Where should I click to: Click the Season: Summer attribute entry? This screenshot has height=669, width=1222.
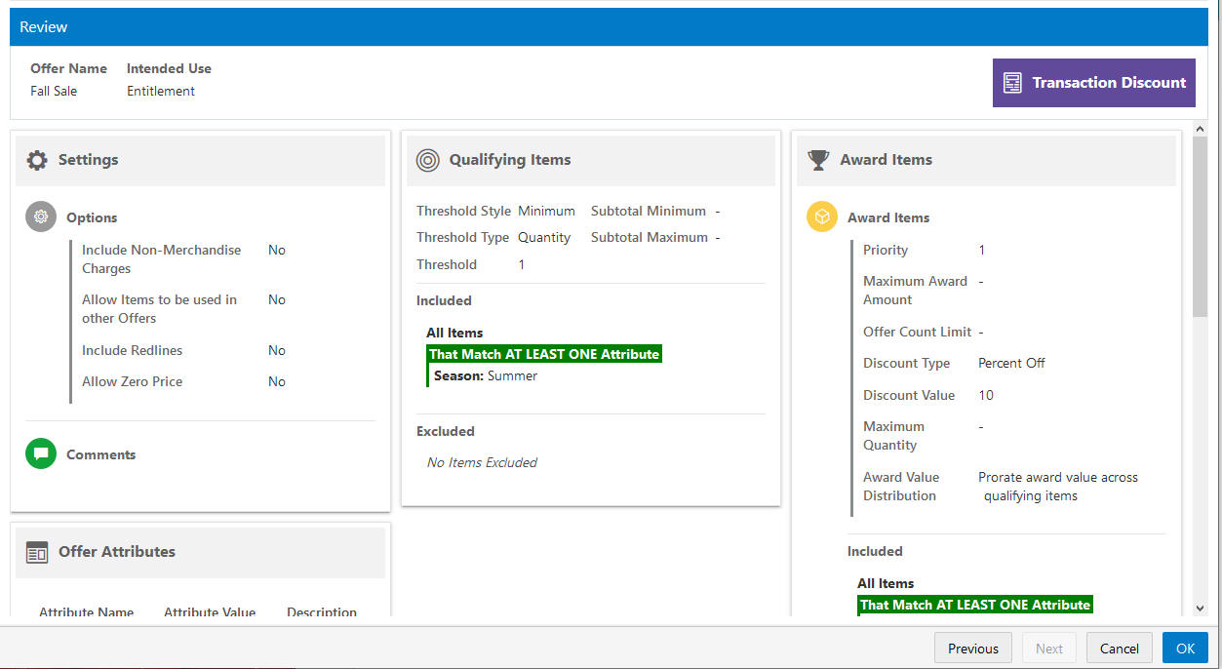[486, 375]
